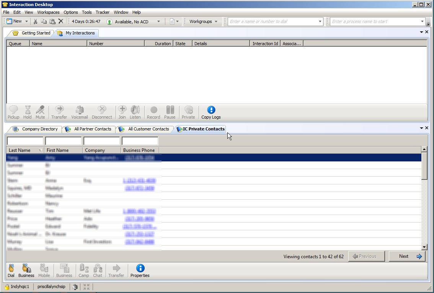The height and width of the screenshot is (293, 434).
Task: Click the lock icon in status bar
Action: click(x=7, y=286)
